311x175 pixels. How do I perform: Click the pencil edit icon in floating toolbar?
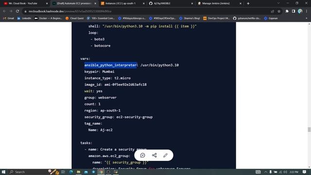165,156
